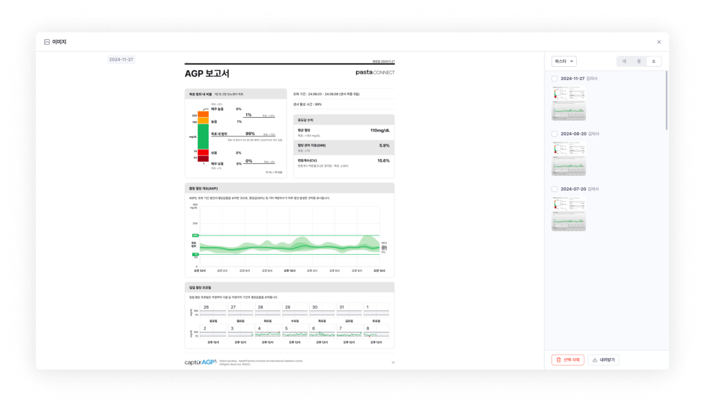Open the 파스타 source dropdown

pyautogui.click(x=564, y=61)
